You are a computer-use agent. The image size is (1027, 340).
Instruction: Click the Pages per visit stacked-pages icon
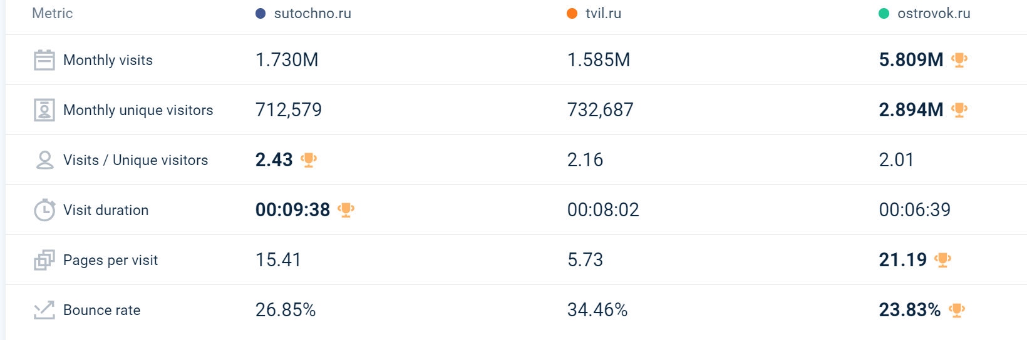(x=44, y=260)
